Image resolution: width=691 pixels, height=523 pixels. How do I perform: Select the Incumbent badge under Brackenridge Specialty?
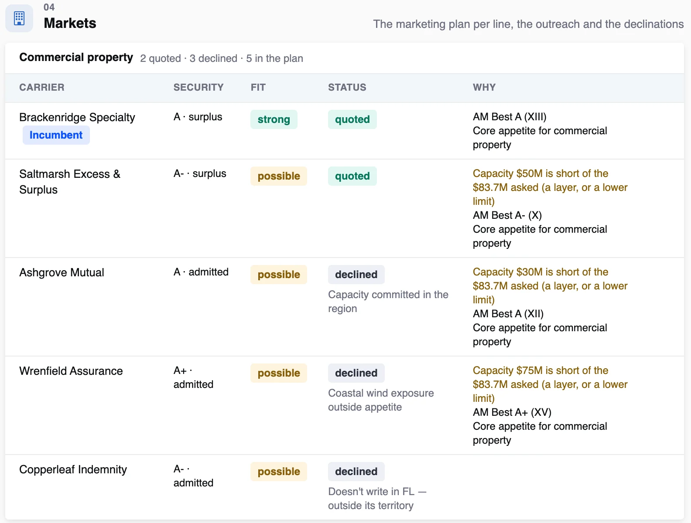(56, 135)
